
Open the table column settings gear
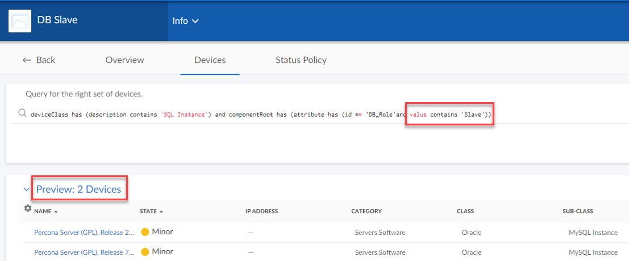point(27,209)
